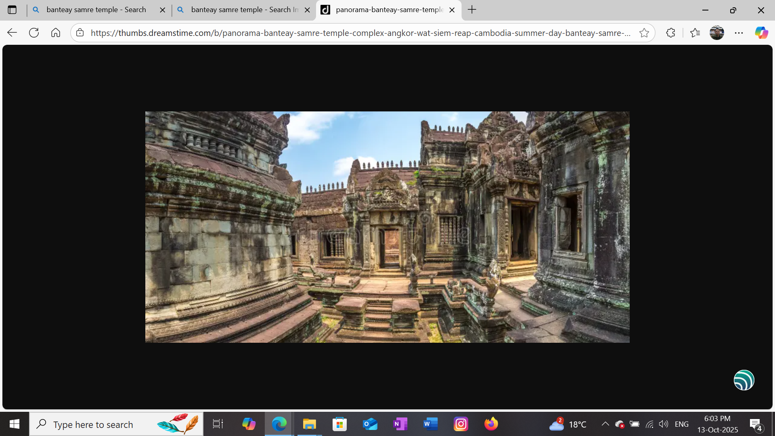775x436 pixels.
Task: Switch to first banteay samre Search tab
Action: pos(96,10)
